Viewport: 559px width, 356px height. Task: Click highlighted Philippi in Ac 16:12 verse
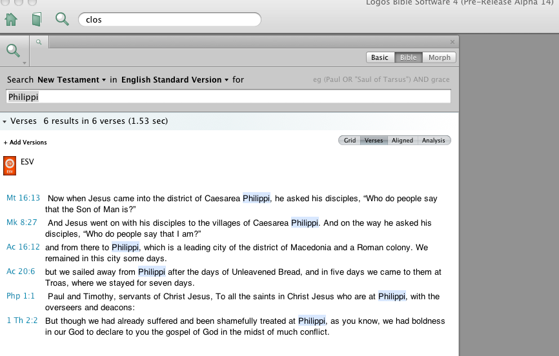(125, 248)
